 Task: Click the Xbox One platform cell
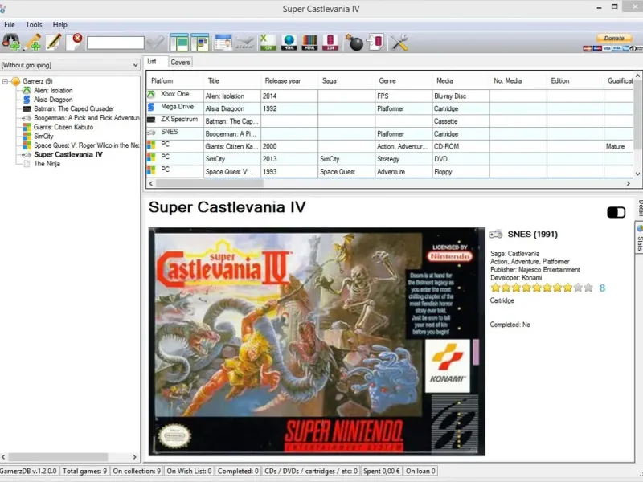pos(175,94)
